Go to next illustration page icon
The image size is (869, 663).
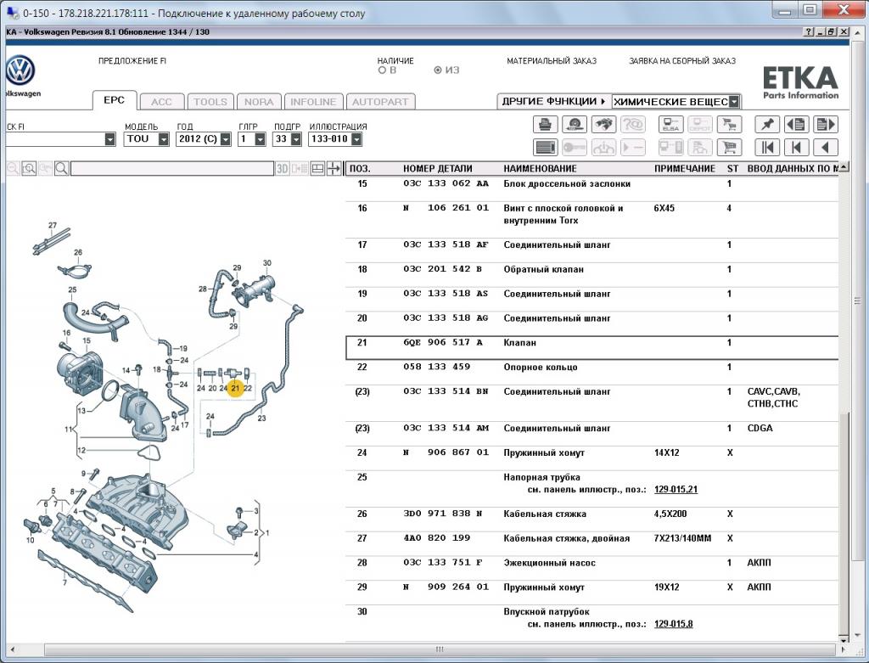[x=825, y=124]
